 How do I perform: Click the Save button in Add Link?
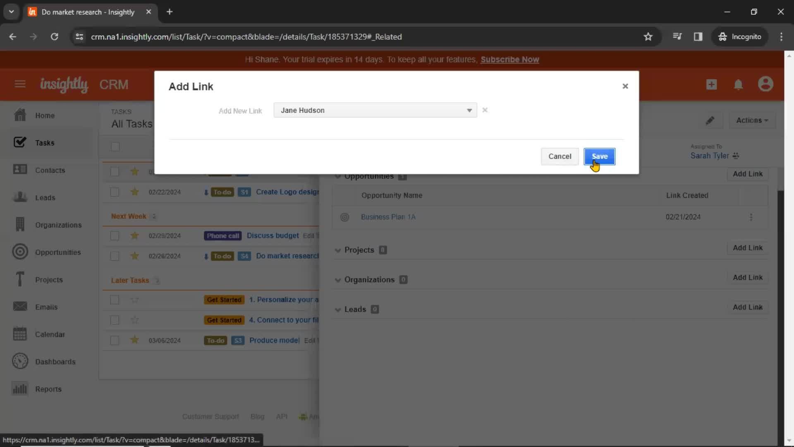coord(599,156)
